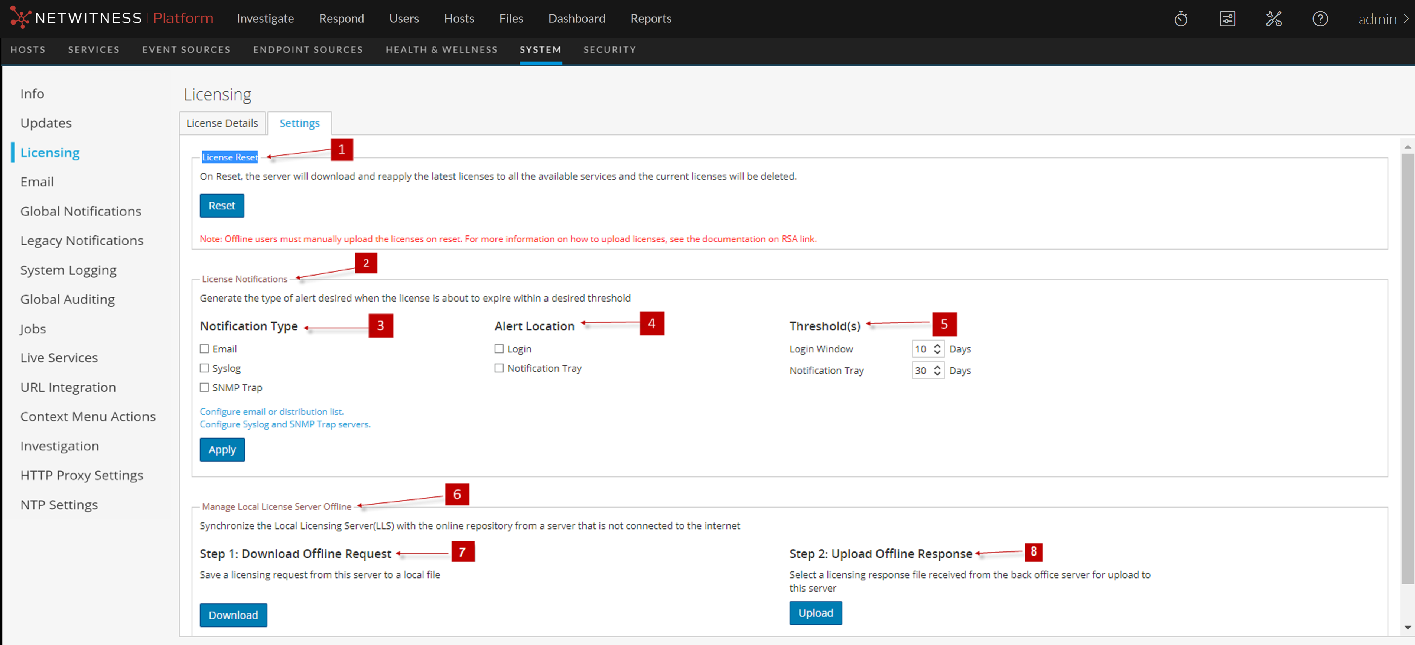Increase Login Window days stepper
1415x645 pixels.
click(937, 346)
